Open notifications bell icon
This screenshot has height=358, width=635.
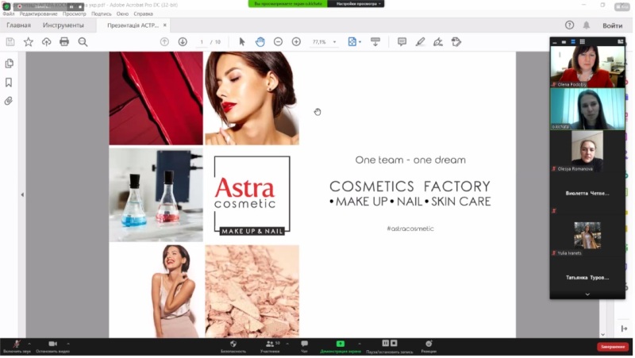pyautogui.click(x=587, y=25)
